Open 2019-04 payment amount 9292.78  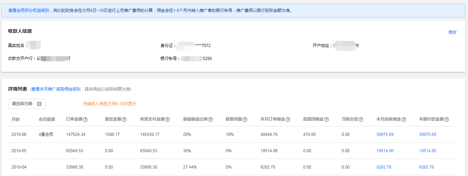coord(426,167)
